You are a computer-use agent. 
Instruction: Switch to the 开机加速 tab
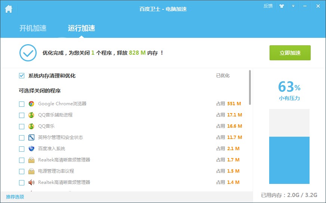[x=33, y=28]
